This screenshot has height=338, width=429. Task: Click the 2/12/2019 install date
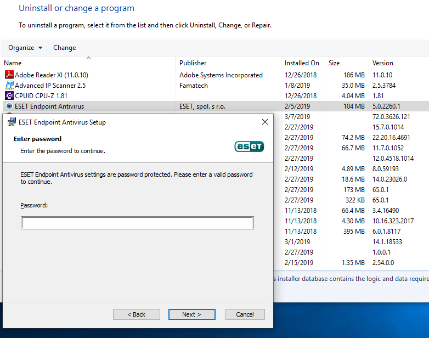(x=299, y=168)
